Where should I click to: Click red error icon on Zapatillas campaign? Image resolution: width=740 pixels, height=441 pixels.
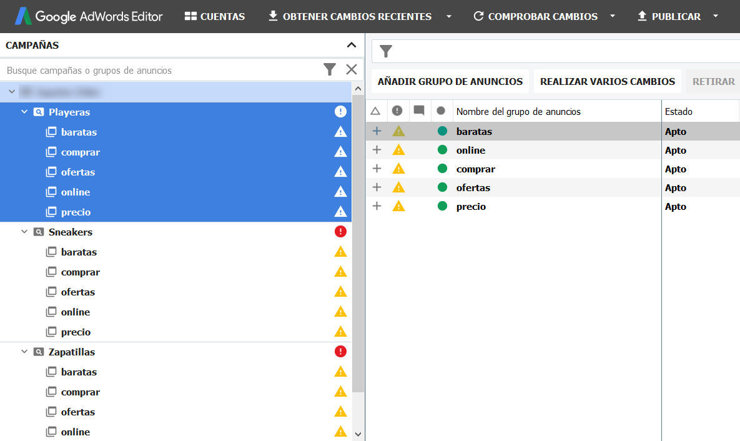(340, 351)
